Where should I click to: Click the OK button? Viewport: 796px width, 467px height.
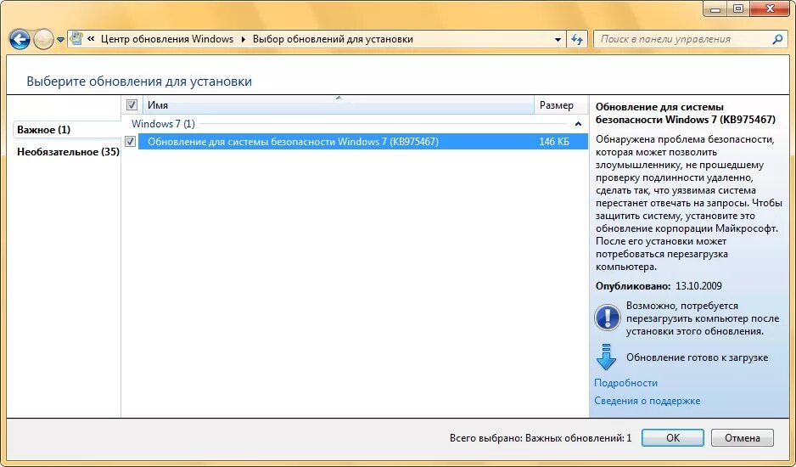pyautogui.click(x=673, y=438)
